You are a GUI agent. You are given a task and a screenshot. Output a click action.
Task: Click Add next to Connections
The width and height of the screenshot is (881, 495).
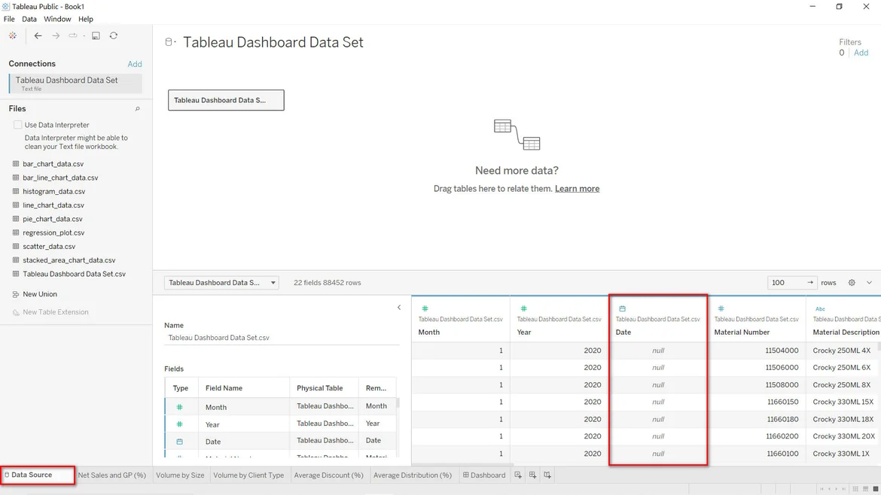coord(134,64)
